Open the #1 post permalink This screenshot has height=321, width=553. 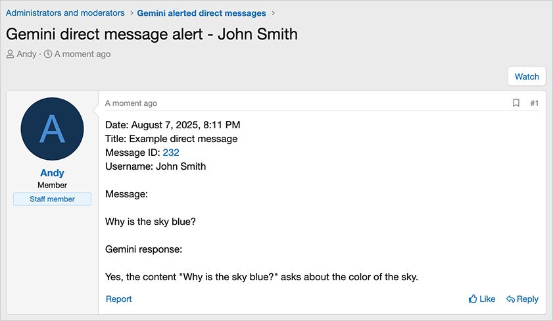535,103
